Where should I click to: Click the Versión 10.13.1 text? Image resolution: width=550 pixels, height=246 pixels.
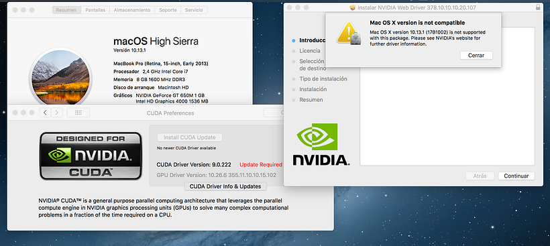[x=129, y=50]
